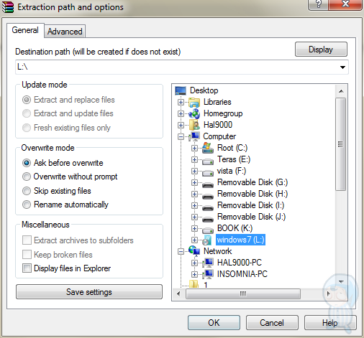Enable Display files in Explorer checkbox
This screenshot has width=364, height=338.
pyautogui.click(x=27, y=268)
